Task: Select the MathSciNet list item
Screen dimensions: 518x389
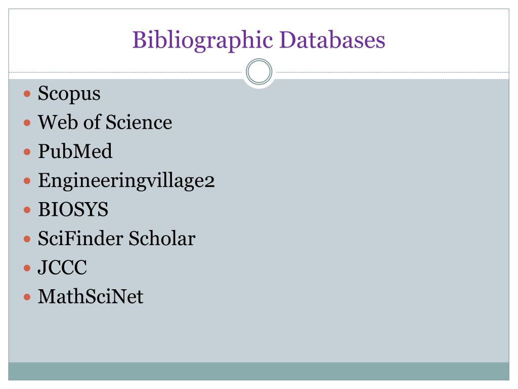Action: (x=91, y=296)
